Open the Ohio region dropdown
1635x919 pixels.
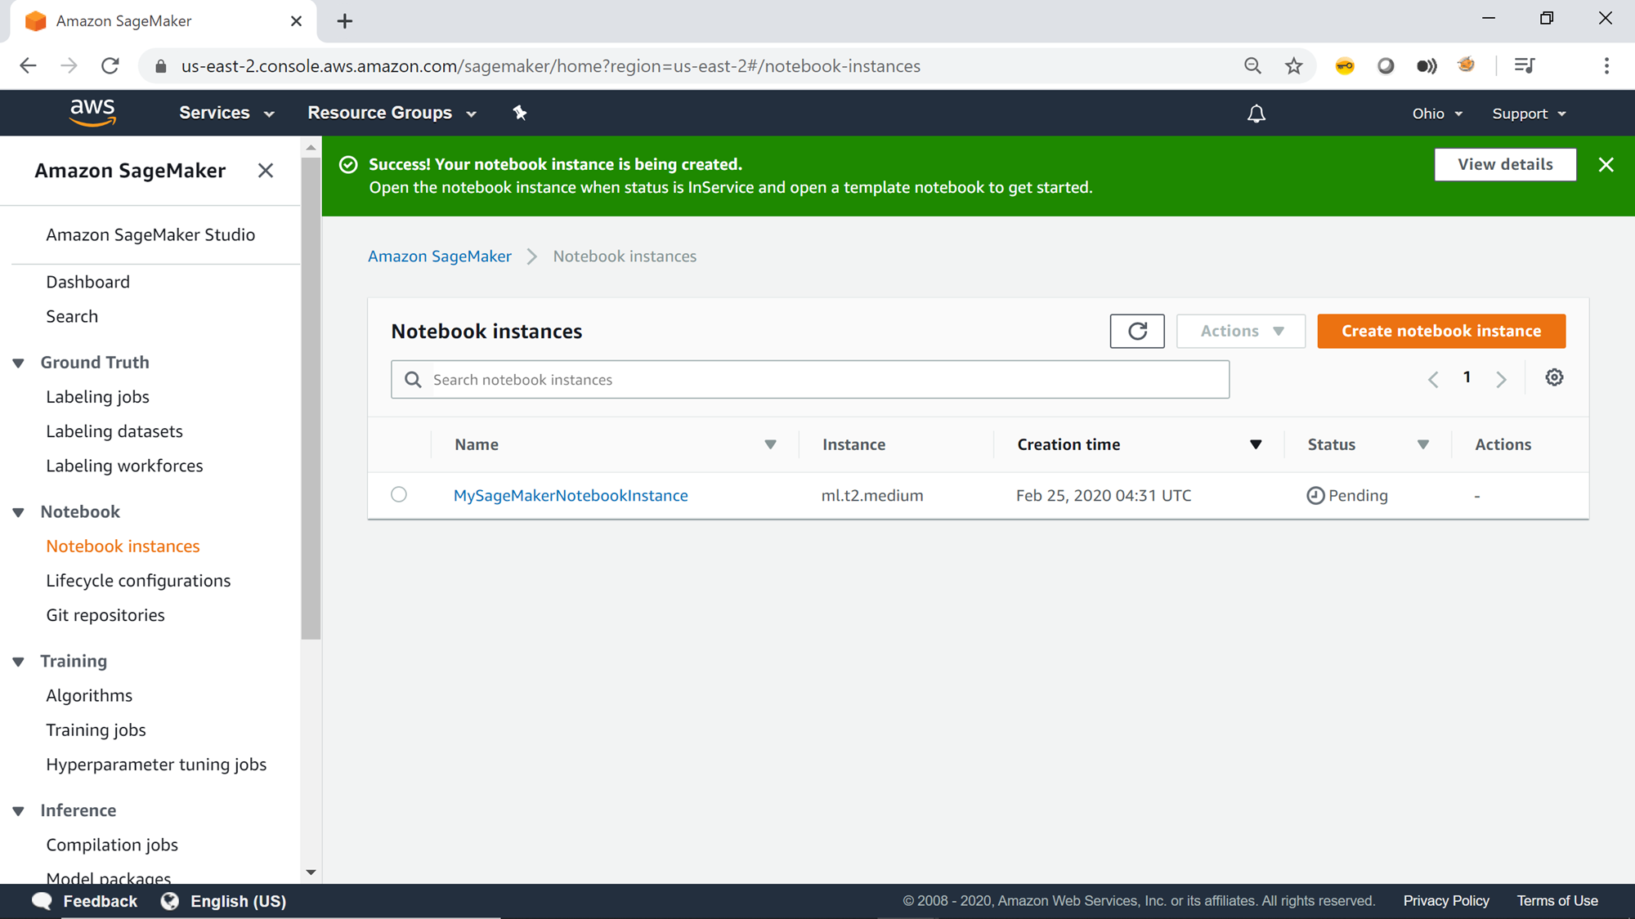pos(1436,114)
